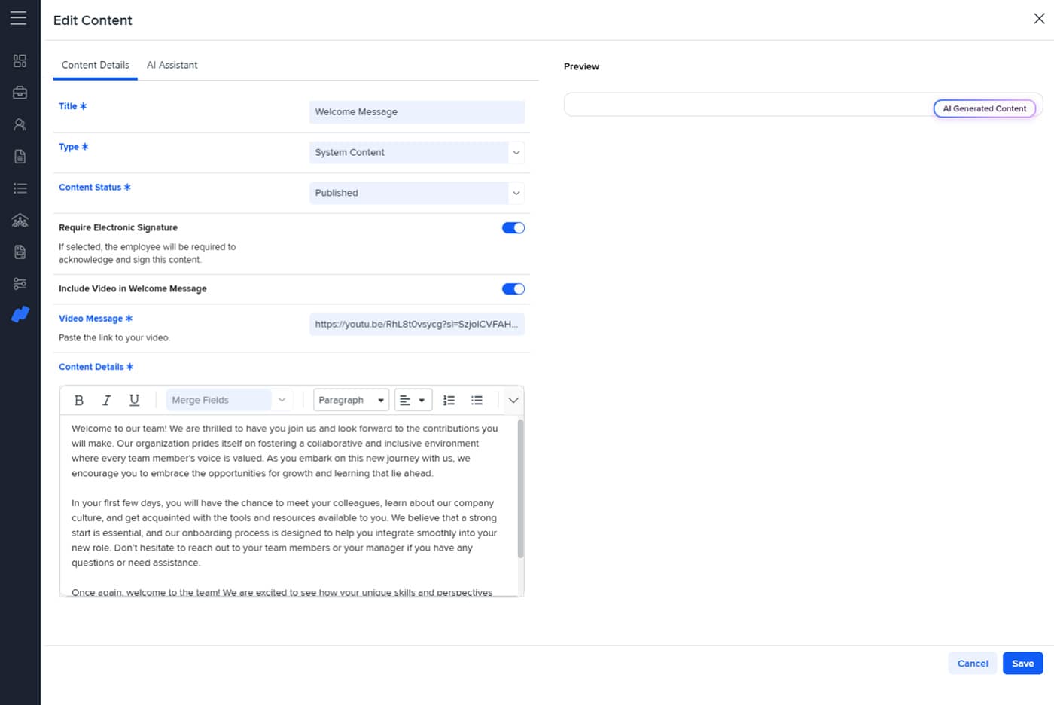The width and height of the screenshot is (1054, 705).
Task: Click the Cancel button
Action: tap(973, 664)
